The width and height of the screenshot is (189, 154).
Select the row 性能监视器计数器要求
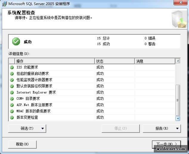pos(92,80)
